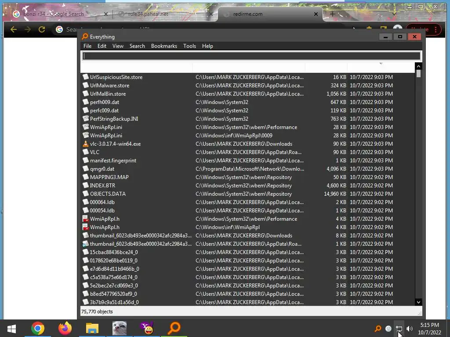The height and width of the screenshot is (337, 450).
Task: Select the 000064.ldb file name
Action: 102,202
